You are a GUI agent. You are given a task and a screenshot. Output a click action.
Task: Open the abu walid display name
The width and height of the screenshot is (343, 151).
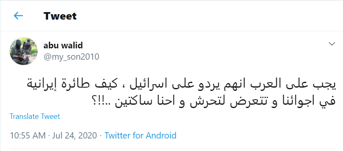(63, 45)
